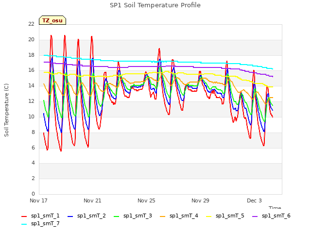The height and width of the screenshot is (233, 311).
Task: Toggle sp1_smT_5 legend entry
Action: [x=225, y=216]
